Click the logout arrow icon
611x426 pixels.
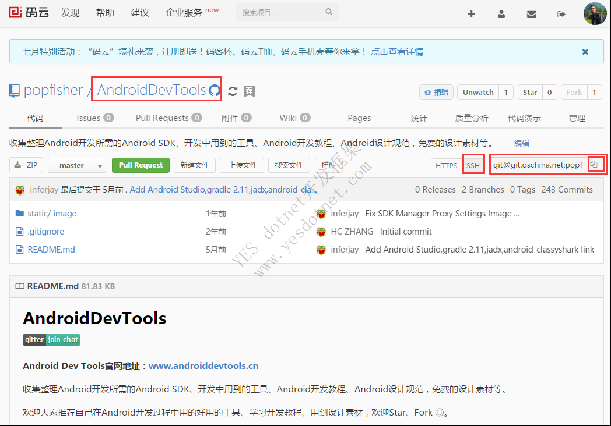pyautogui.click(x=561, y=15)
